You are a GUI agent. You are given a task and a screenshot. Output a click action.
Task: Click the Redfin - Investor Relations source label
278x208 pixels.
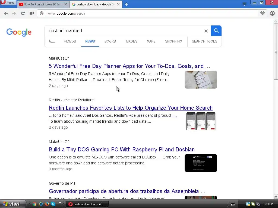point(71,100)
